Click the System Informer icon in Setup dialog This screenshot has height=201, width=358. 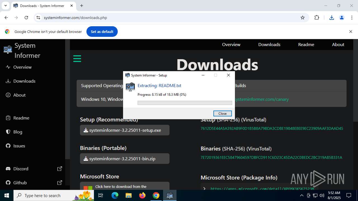130,87
